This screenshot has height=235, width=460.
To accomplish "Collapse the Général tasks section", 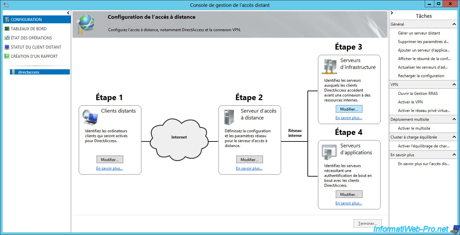I will pyautogui.click(x=454, y=24).
